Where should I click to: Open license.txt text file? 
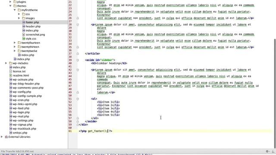(x=19, y=71)
